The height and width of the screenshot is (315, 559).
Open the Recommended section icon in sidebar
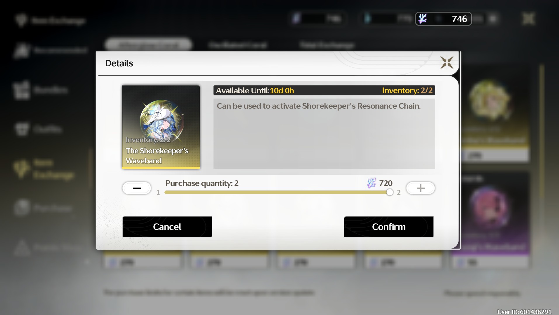(x=22, y=50)
